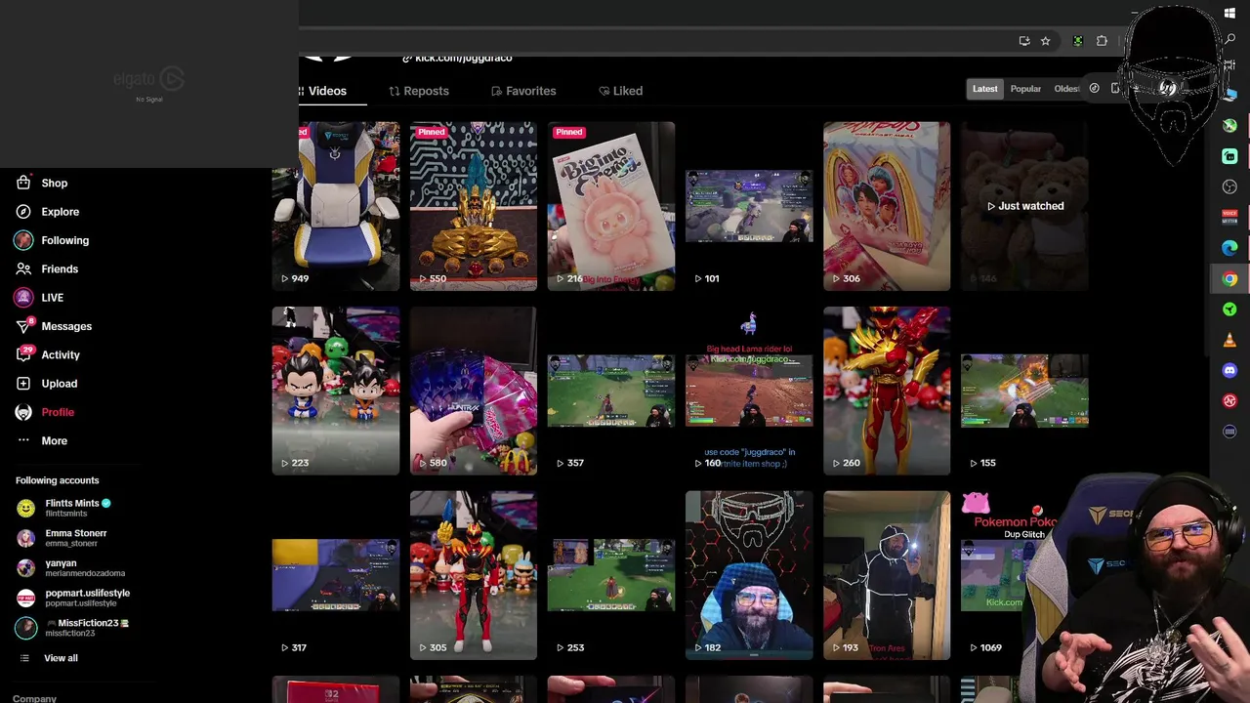Open Microsoft Edge from the taskbar
This screenshot has height=703, width=1250.
tap(1229, 248)
